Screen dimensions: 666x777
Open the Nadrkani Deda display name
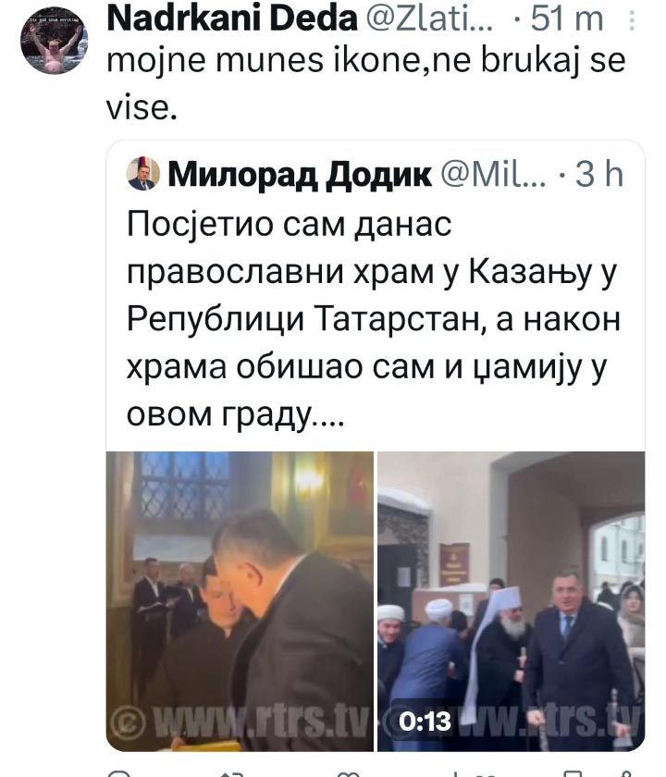[232, 18]
